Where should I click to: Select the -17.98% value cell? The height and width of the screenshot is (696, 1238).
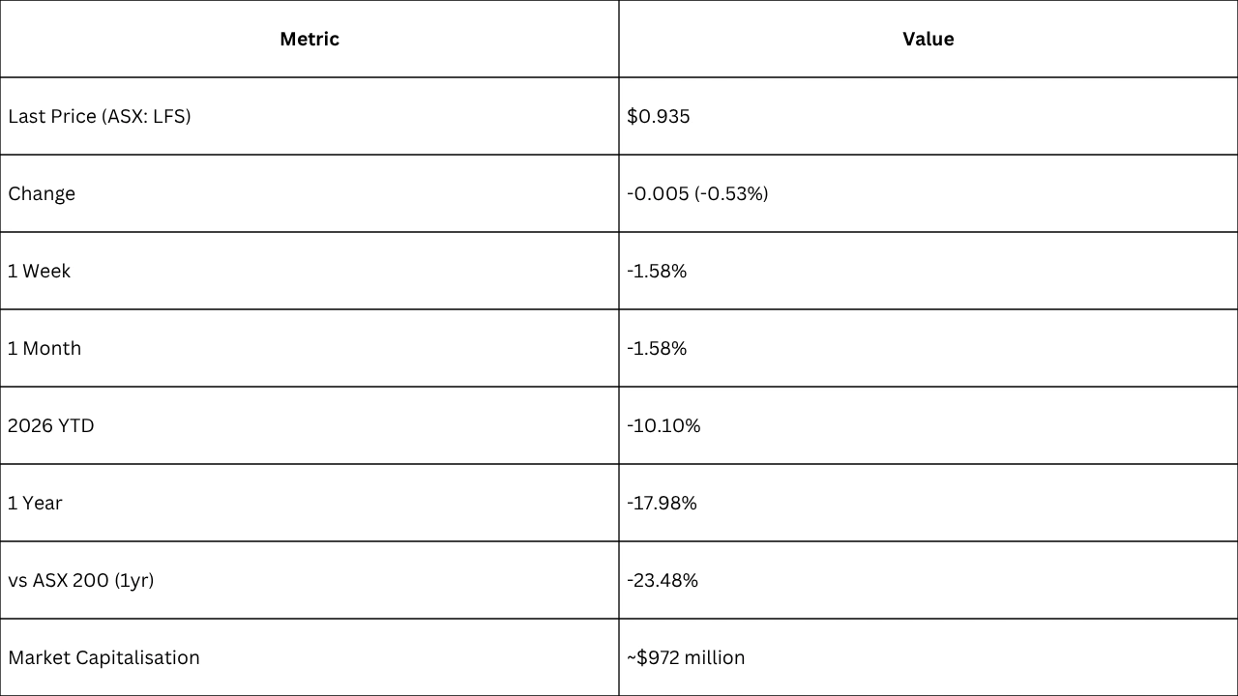click(662, 503)
